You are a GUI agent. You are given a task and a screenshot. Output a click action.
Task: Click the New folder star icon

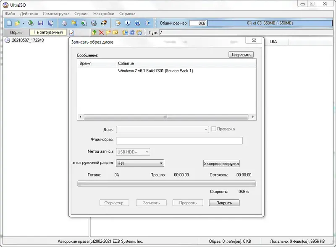click(x=108, y=33)
